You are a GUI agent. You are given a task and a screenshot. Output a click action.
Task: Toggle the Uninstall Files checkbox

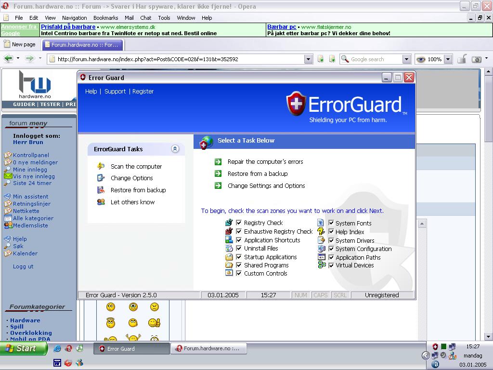pyautogui.click(x=239, y=248)
